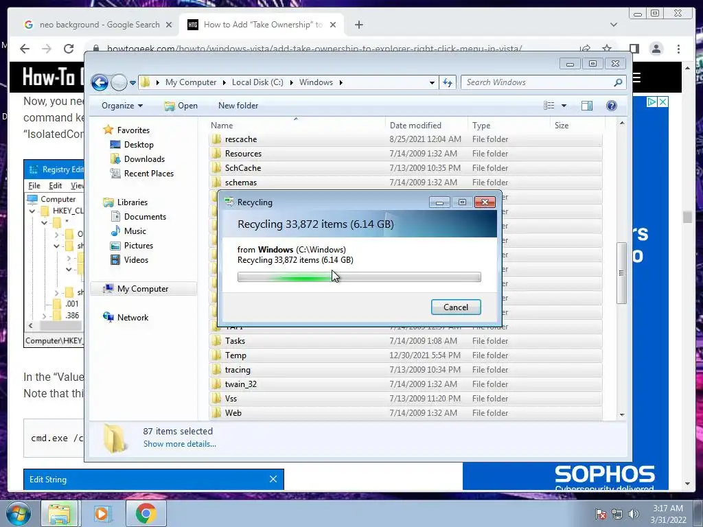Open Recent Places in the navigation pane
This screenshot has width=703, height=527.
[148, 174]
